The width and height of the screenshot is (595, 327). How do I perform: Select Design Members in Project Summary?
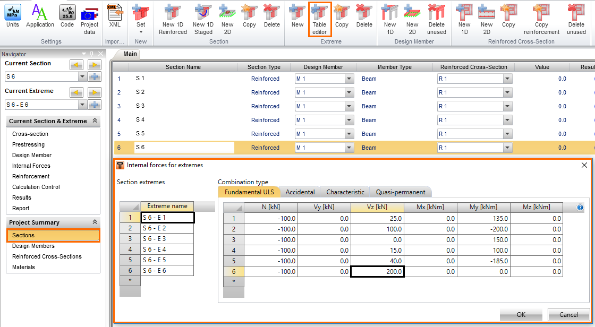pyautogui.click(x=33, y=246)
